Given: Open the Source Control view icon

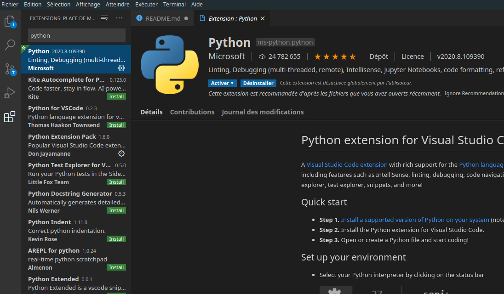Looking at the screenshot, I should [x=10, y=69].
